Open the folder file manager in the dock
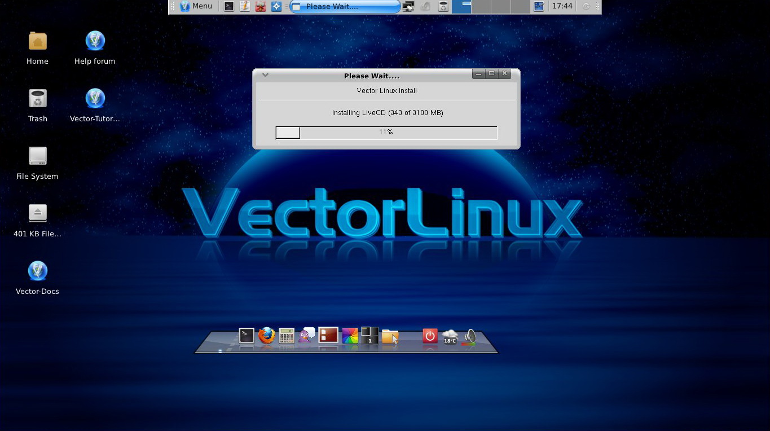The width and height of the screenshot is (770, 431). 390,336
